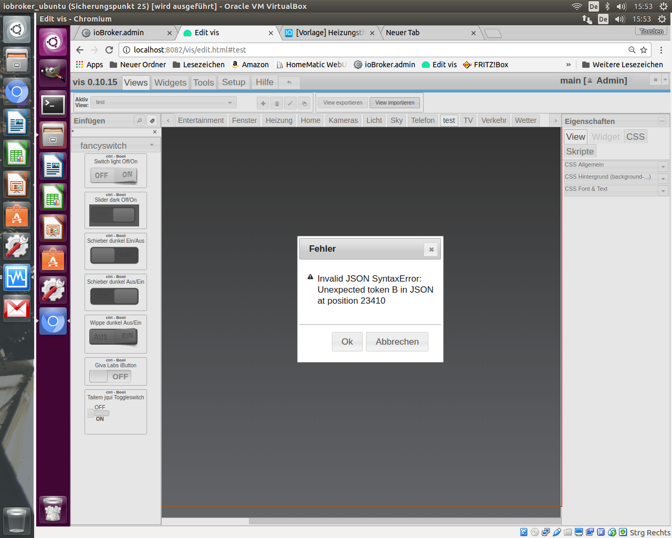672x538 pixels.
Task: Open the zoom magnifier icon in the address bar
Action: point(632,50)
